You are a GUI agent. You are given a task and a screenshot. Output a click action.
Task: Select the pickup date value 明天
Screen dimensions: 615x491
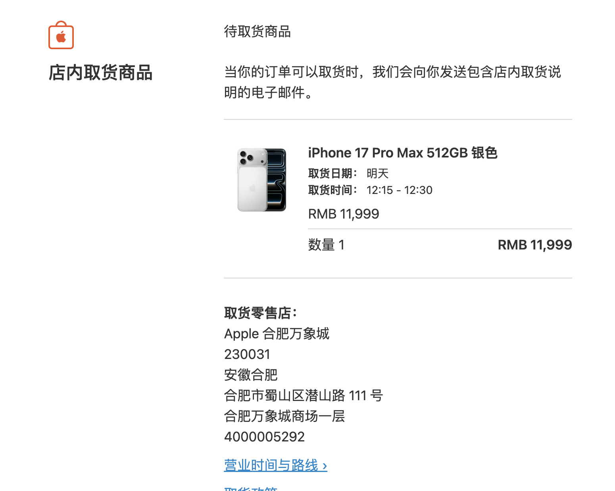click(x=377, y=173)
